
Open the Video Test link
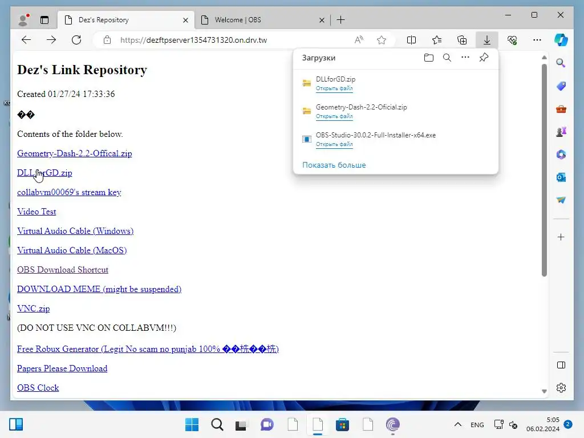tap(36, 212)
